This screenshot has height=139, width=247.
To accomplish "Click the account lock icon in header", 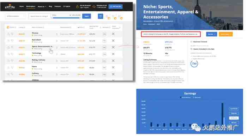I will point(77,7).
